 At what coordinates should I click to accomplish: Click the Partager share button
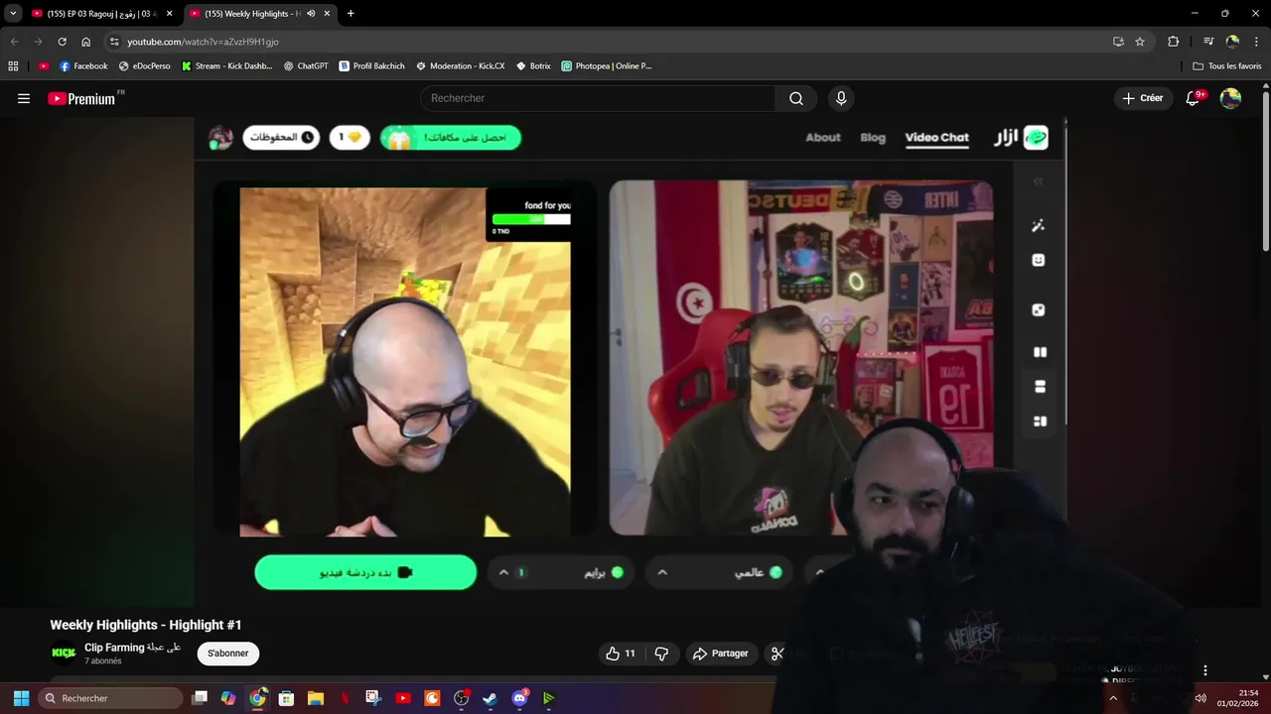click(720, 654)
